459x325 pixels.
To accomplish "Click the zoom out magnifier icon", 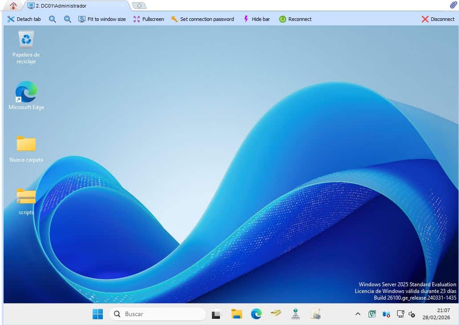I will click(68, 19).
